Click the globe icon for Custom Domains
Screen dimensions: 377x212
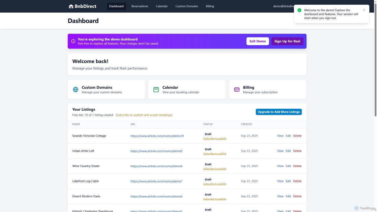pos(76,90)
